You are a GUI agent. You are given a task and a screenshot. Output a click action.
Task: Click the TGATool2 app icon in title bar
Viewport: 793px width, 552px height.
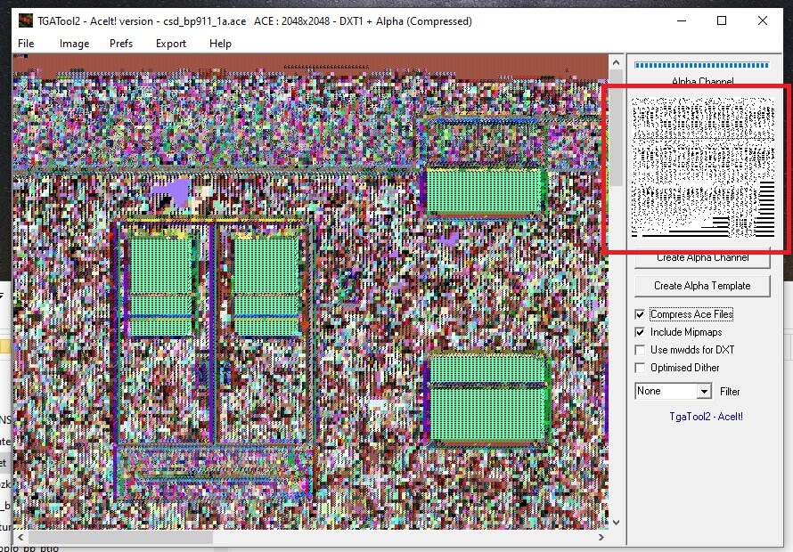(24, 20)
